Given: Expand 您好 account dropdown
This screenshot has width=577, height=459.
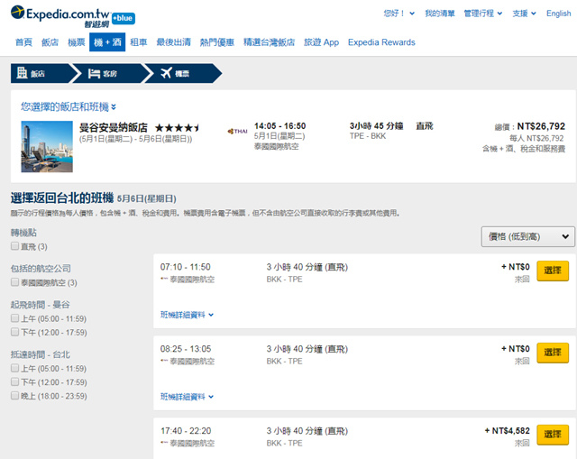Looking at the screenshot, I should point(398,14).
